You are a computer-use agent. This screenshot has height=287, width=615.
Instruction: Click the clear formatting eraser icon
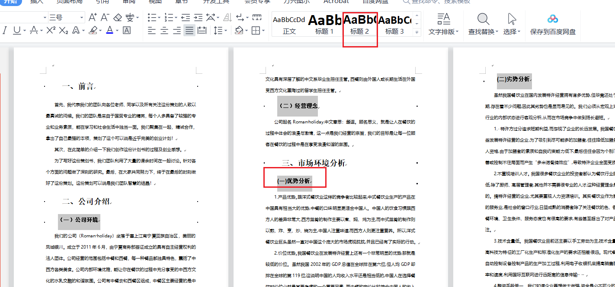[118, 17]
